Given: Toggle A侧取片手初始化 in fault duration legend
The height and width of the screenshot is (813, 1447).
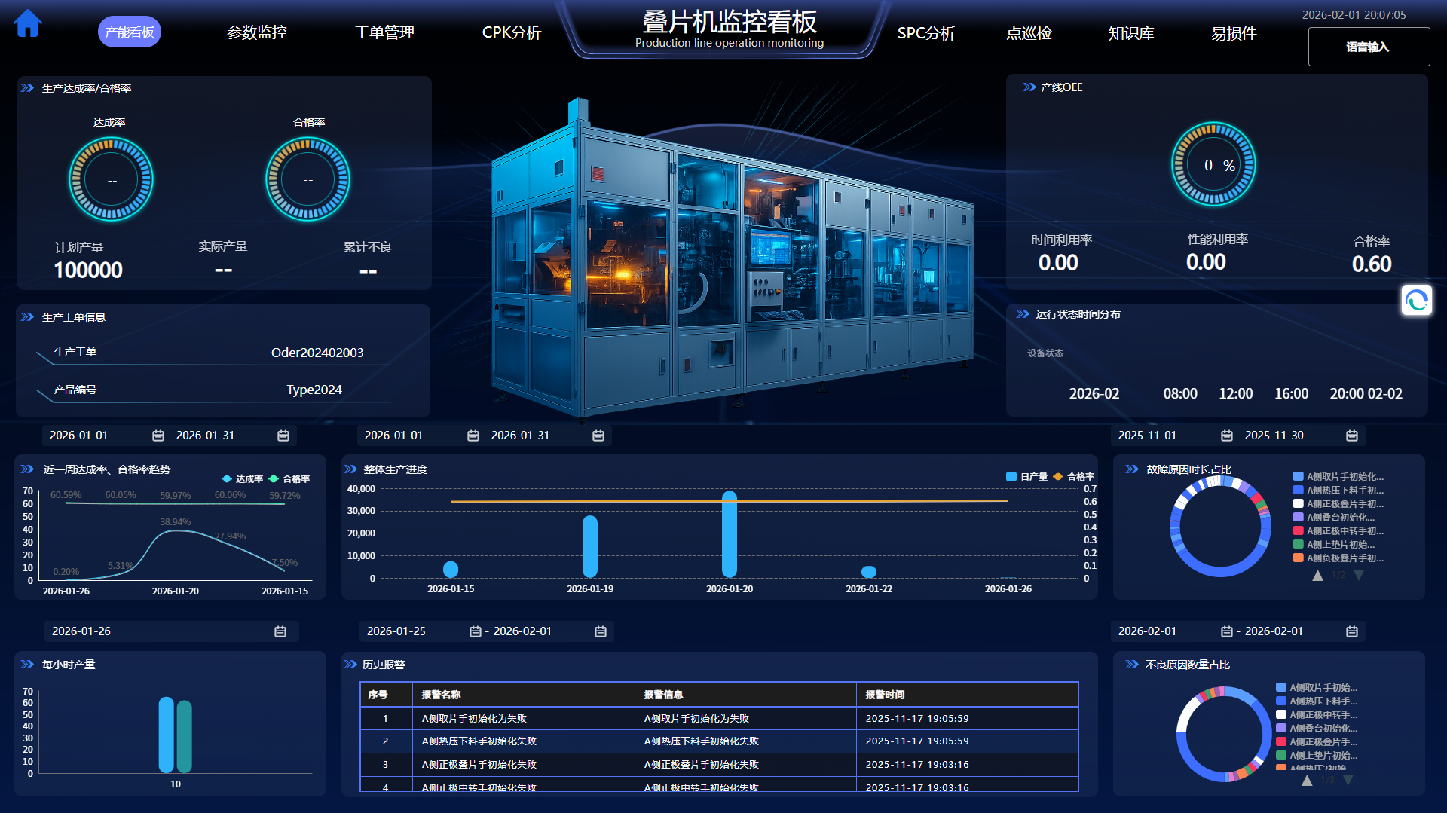Looking at the screenshot, I should tap(1338, 477).
